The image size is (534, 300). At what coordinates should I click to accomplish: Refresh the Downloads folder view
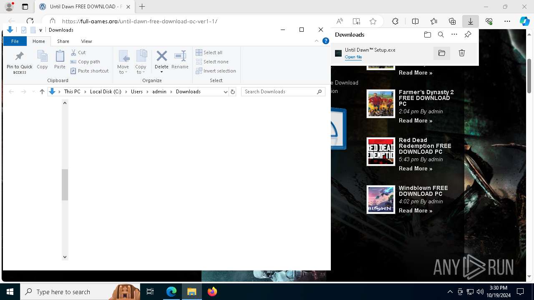tap(233, 92)
